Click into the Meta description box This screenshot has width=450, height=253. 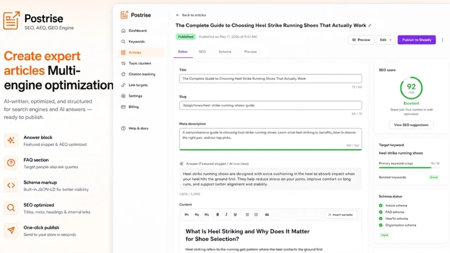271,139
